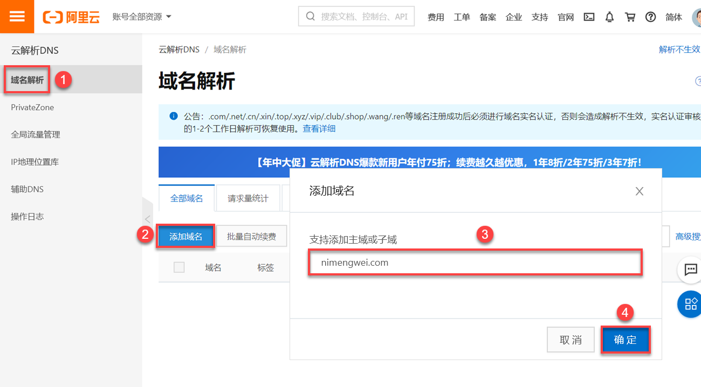Tick the select-all checkbox in table header
The height and width of the screenshot is (387, 701).
point(179,267)
